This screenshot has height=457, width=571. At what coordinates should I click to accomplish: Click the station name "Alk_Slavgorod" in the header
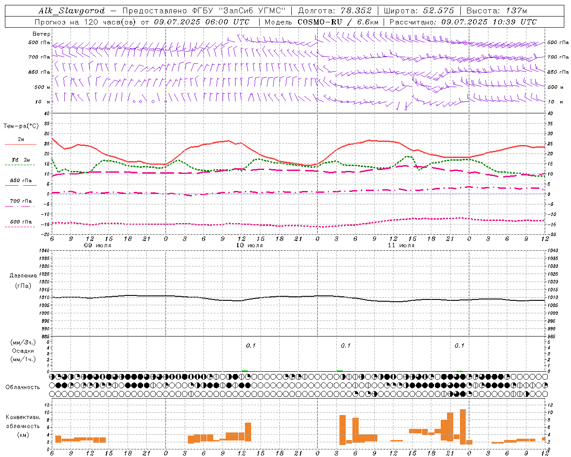71,11
